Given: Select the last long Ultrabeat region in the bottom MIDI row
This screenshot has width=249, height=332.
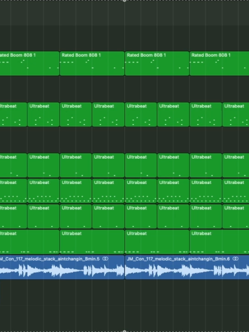Looking at the screenshot, I should click(219, 242).
